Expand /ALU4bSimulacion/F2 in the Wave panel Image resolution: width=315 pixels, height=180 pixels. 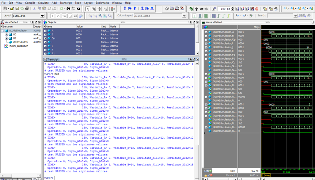206,59
